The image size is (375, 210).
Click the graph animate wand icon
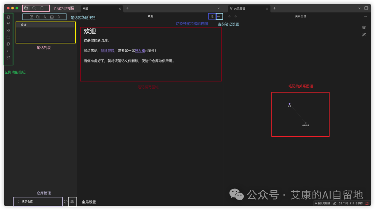(364, 34)
